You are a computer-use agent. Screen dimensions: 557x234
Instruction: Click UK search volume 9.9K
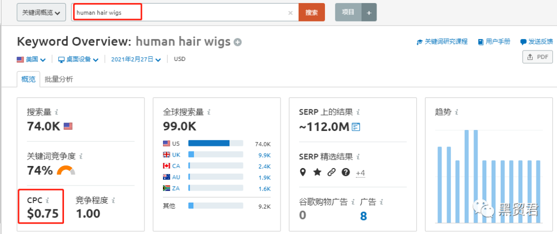point(264,155)
